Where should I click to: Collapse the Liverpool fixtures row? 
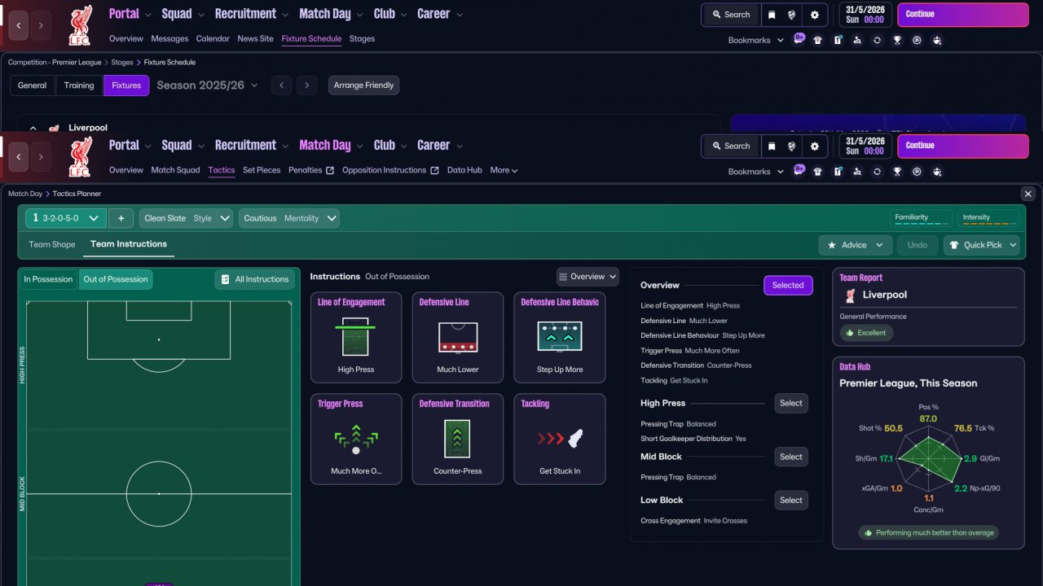coord(33,128)
